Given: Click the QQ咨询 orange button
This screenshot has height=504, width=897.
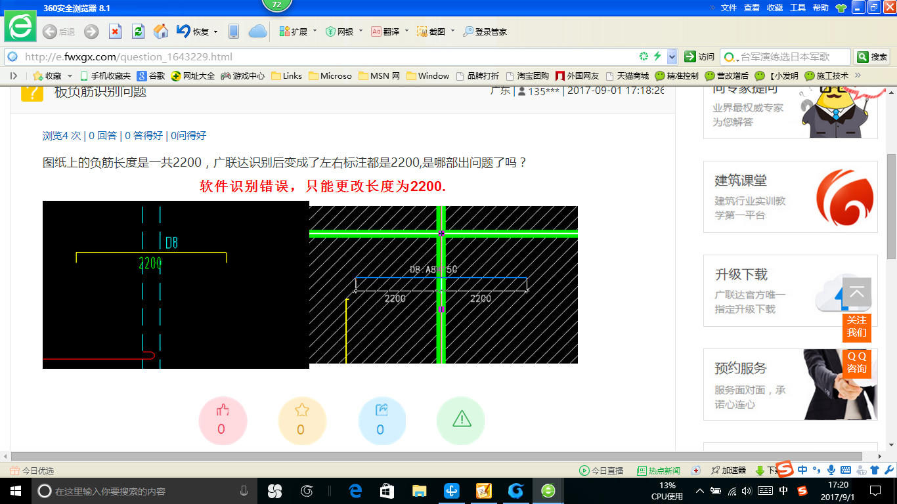Looking at the screenshot, I should pyautogui.click(x=857, y=363).
